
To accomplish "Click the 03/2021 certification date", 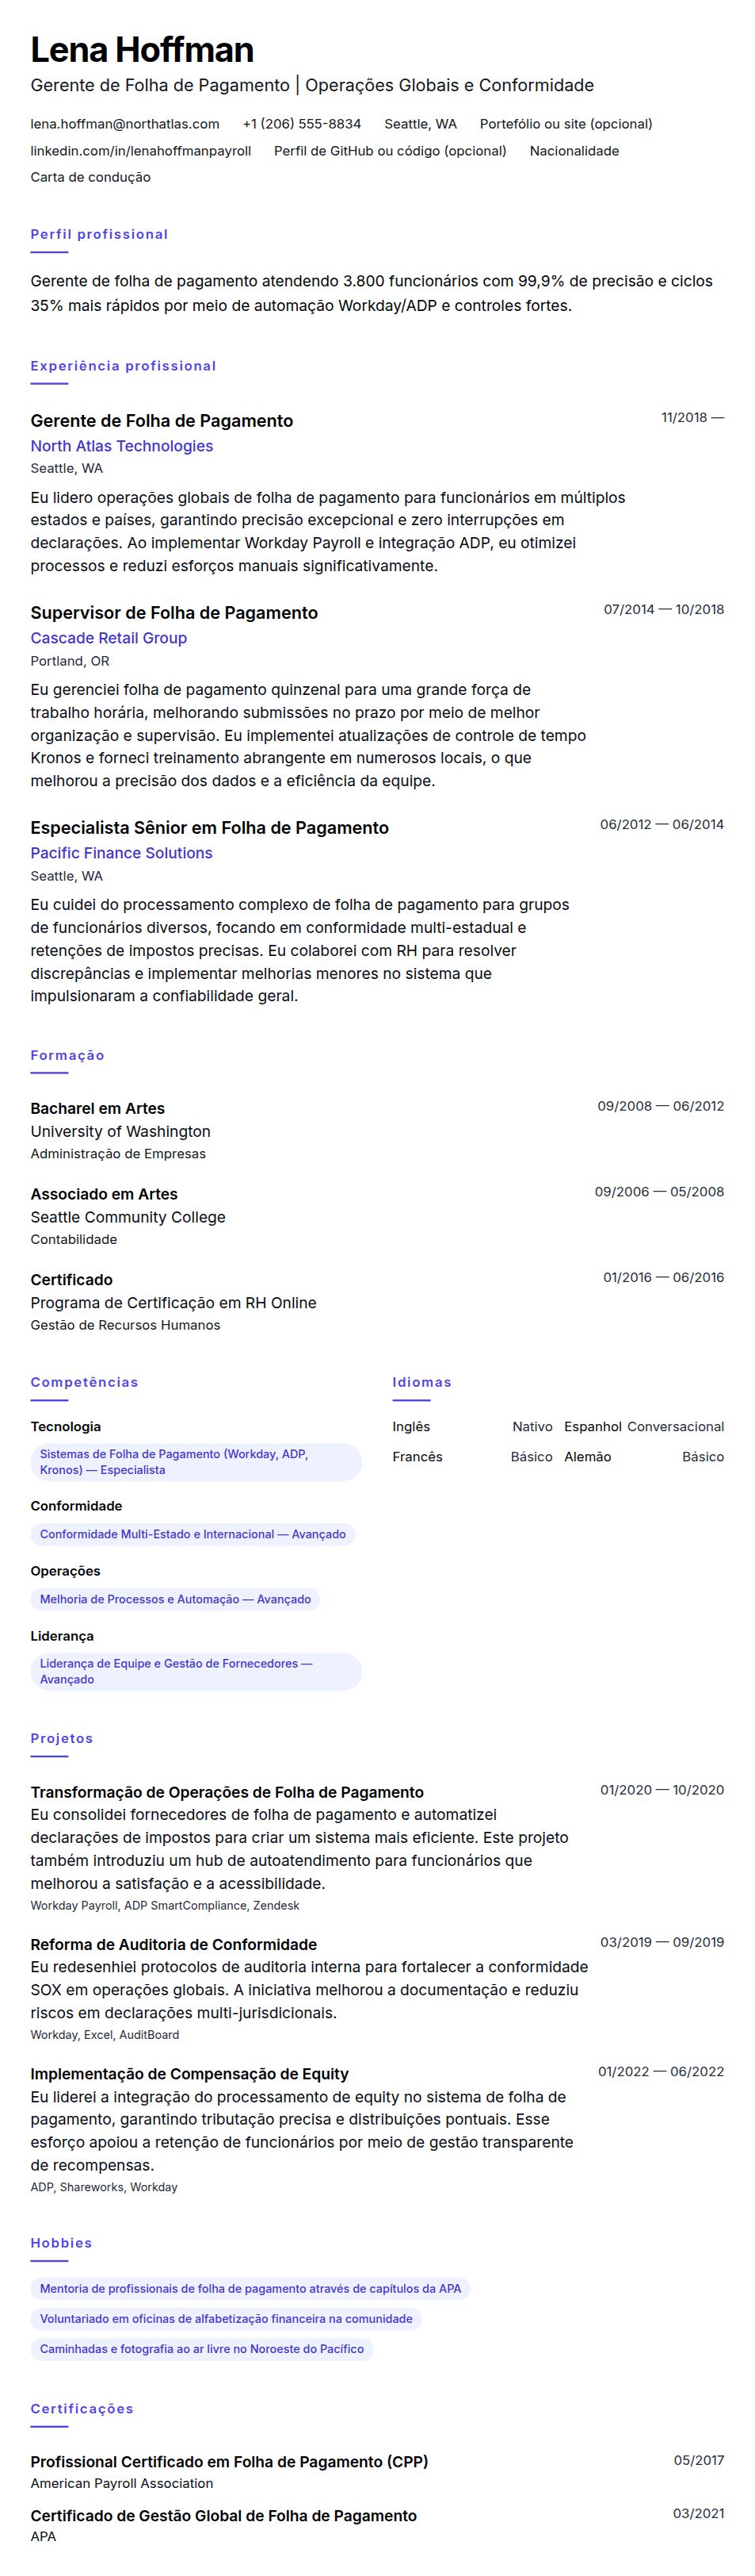I will (x=698, y=2513).
